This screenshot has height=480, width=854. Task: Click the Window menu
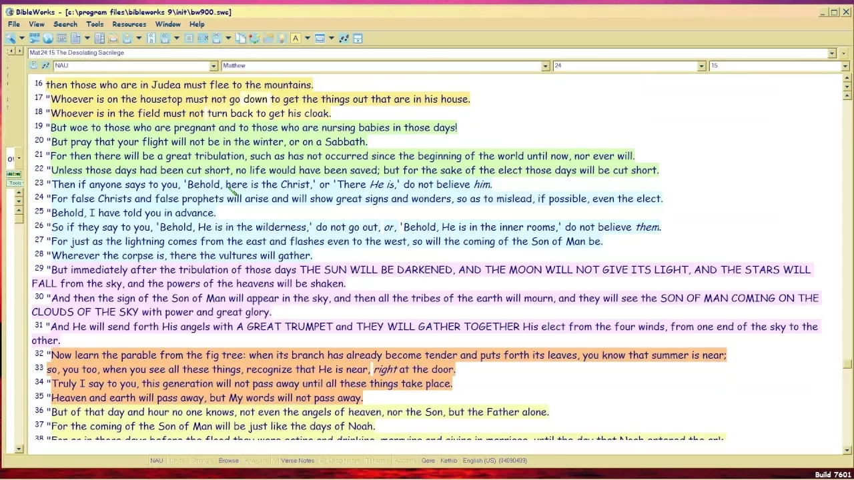click(x=167, y=25)
